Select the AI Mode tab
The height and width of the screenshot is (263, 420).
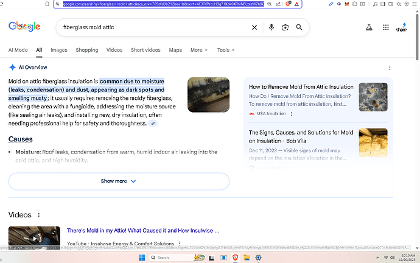tap(18, 50)
